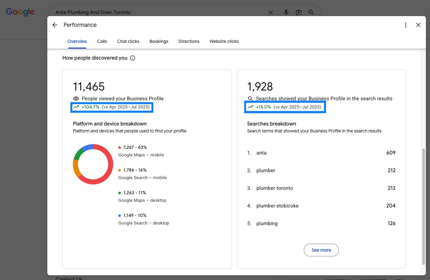This screenshot has width=430, height=280.
Task: Click the blue dot for Google Search – desktop
Action: pos(120,215)
